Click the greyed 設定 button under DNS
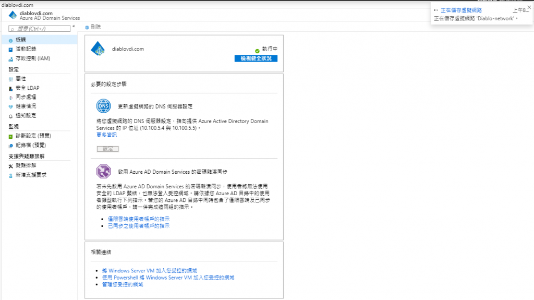The height and width of the screenshot is (300, 534). tap(107, 149)
